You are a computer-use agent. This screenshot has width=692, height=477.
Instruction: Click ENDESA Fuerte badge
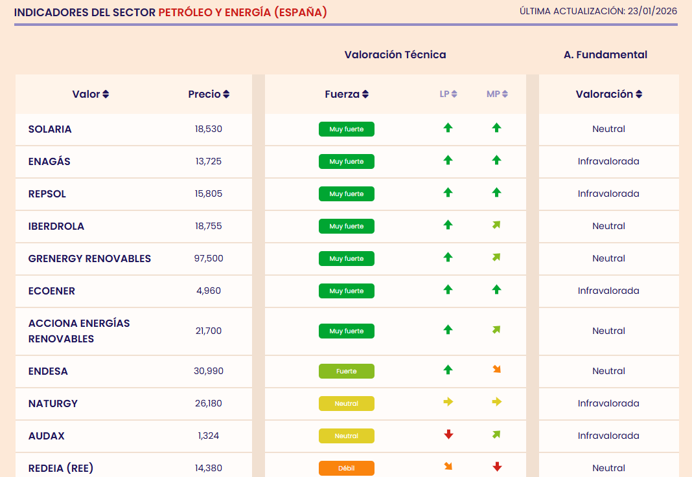coord(347,372)
